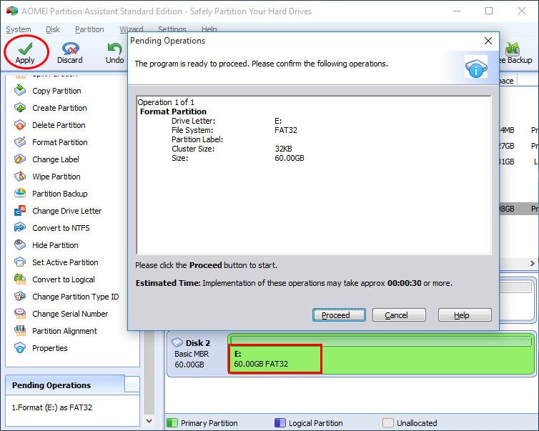Click the Change Serial Number icon
Viewport: 539px width, 431px height.
coord(20,314)
